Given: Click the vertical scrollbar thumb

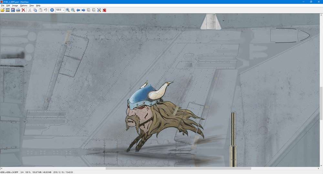Looking at the screenshot, I should tap(321, 103).
